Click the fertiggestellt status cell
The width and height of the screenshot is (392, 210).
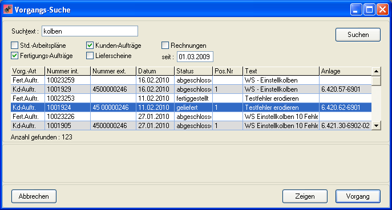tap(193, 98)
